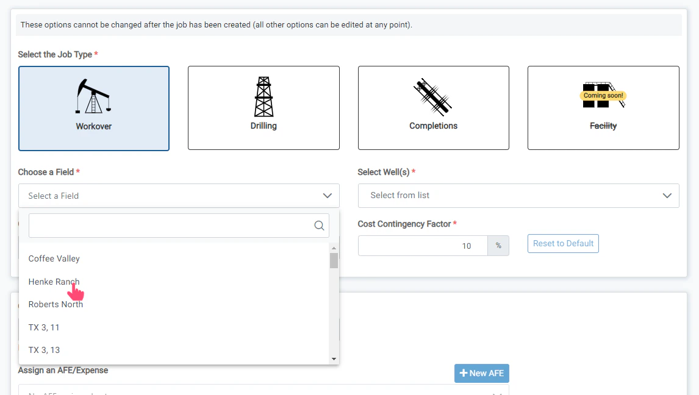The height and width of the screenshot is (395, 699).
Task: Click the percent unit addon
Action: coord(498,246)
